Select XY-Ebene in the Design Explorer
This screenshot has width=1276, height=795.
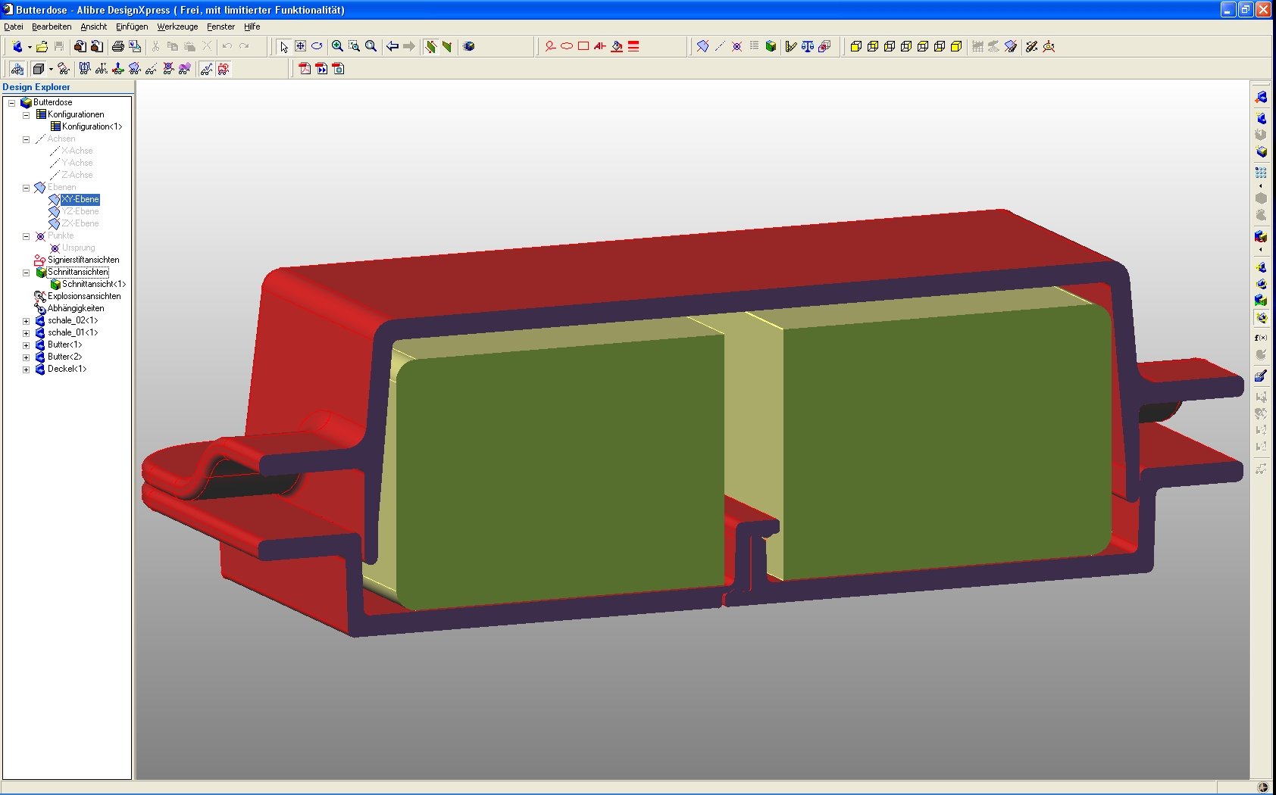[x=80, y=199]
